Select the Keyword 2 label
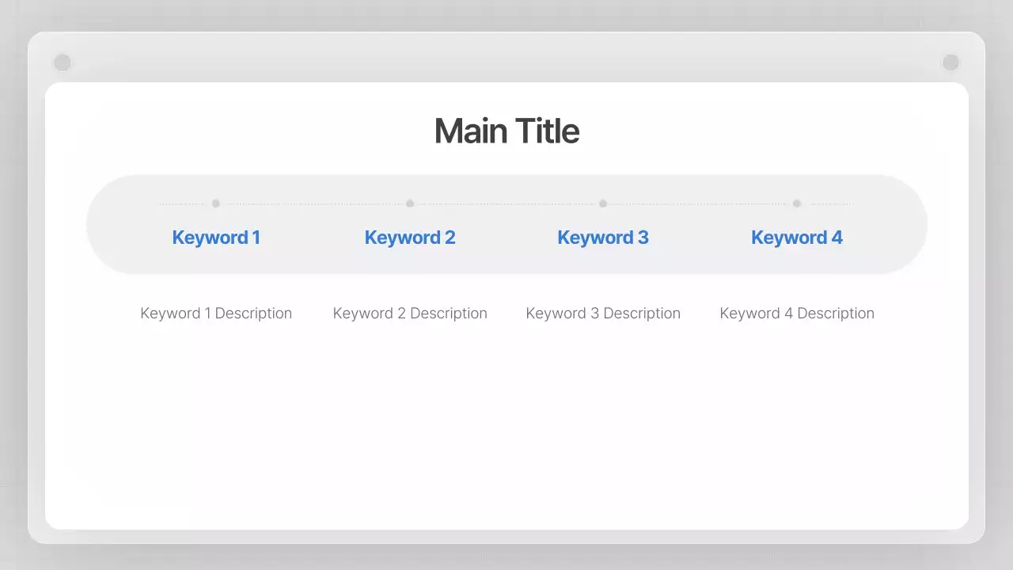 [410, 237]
